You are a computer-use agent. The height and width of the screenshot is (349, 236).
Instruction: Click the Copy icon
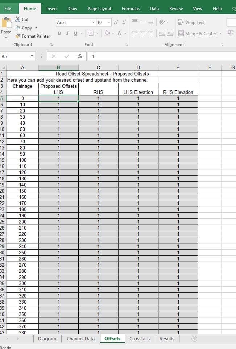tap(17, 28)
